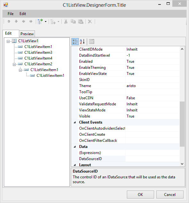This screenshot has height=203, width=189.
Task: Click the property grid scroll down arrow
Action: 182,164
